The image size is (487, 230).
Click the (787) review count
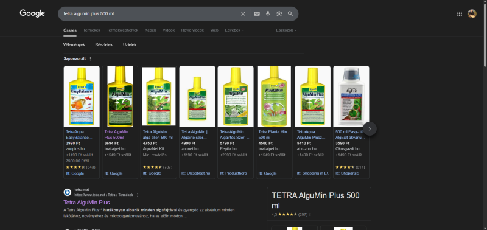point(167,167)
